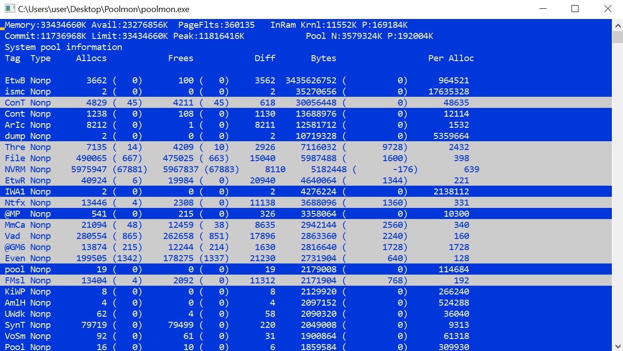Click the "Krnl:11552K" InRam value
The height and width of the screenshot is (351, 623).
coord(328,25)
